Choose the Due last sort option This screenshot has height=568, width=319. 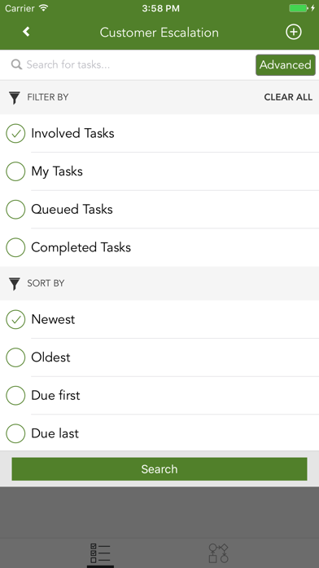[x=159, y=433]
